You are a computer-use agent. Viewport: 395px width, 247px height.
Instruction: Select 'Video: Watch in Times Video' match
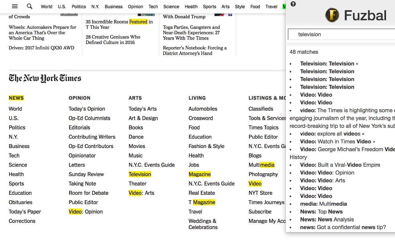coord(338,141)
